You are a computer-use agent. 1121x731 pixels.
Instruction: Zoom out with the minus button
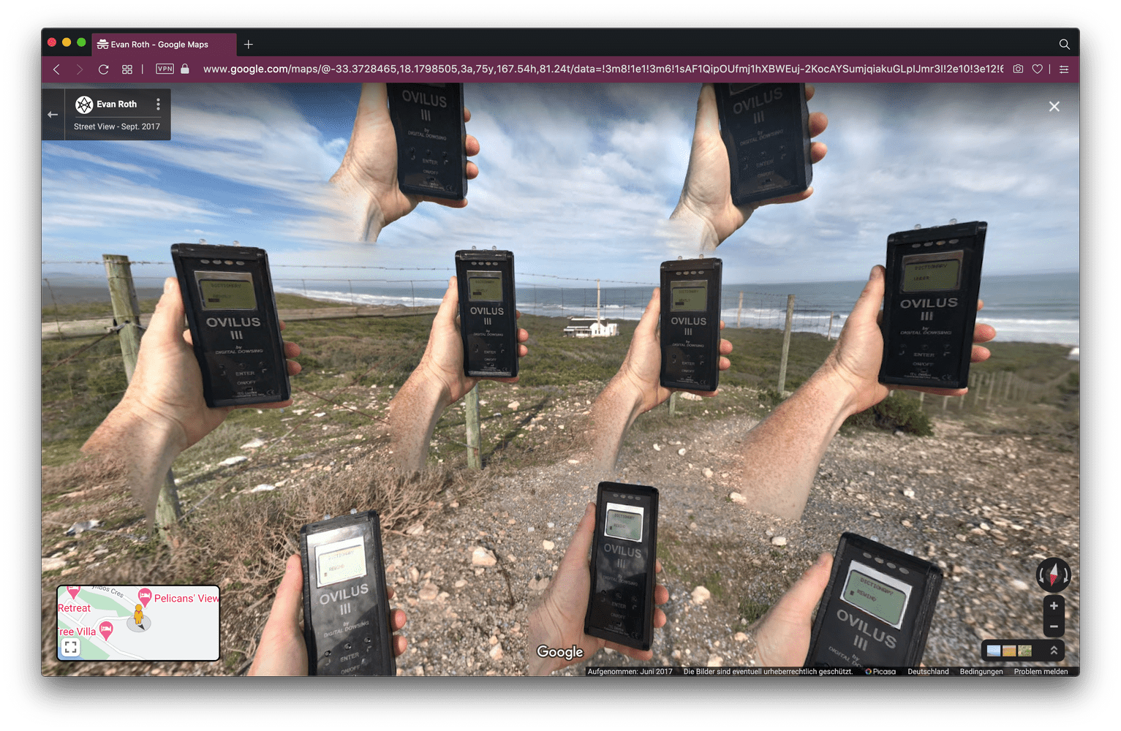[1054, 626]
